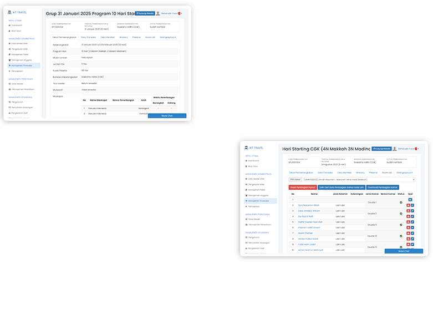Click red delete icon in Fadhil Yaqdan Nasrullah row
This screenshot has height=319, width=433.
[x=409, y=222]
